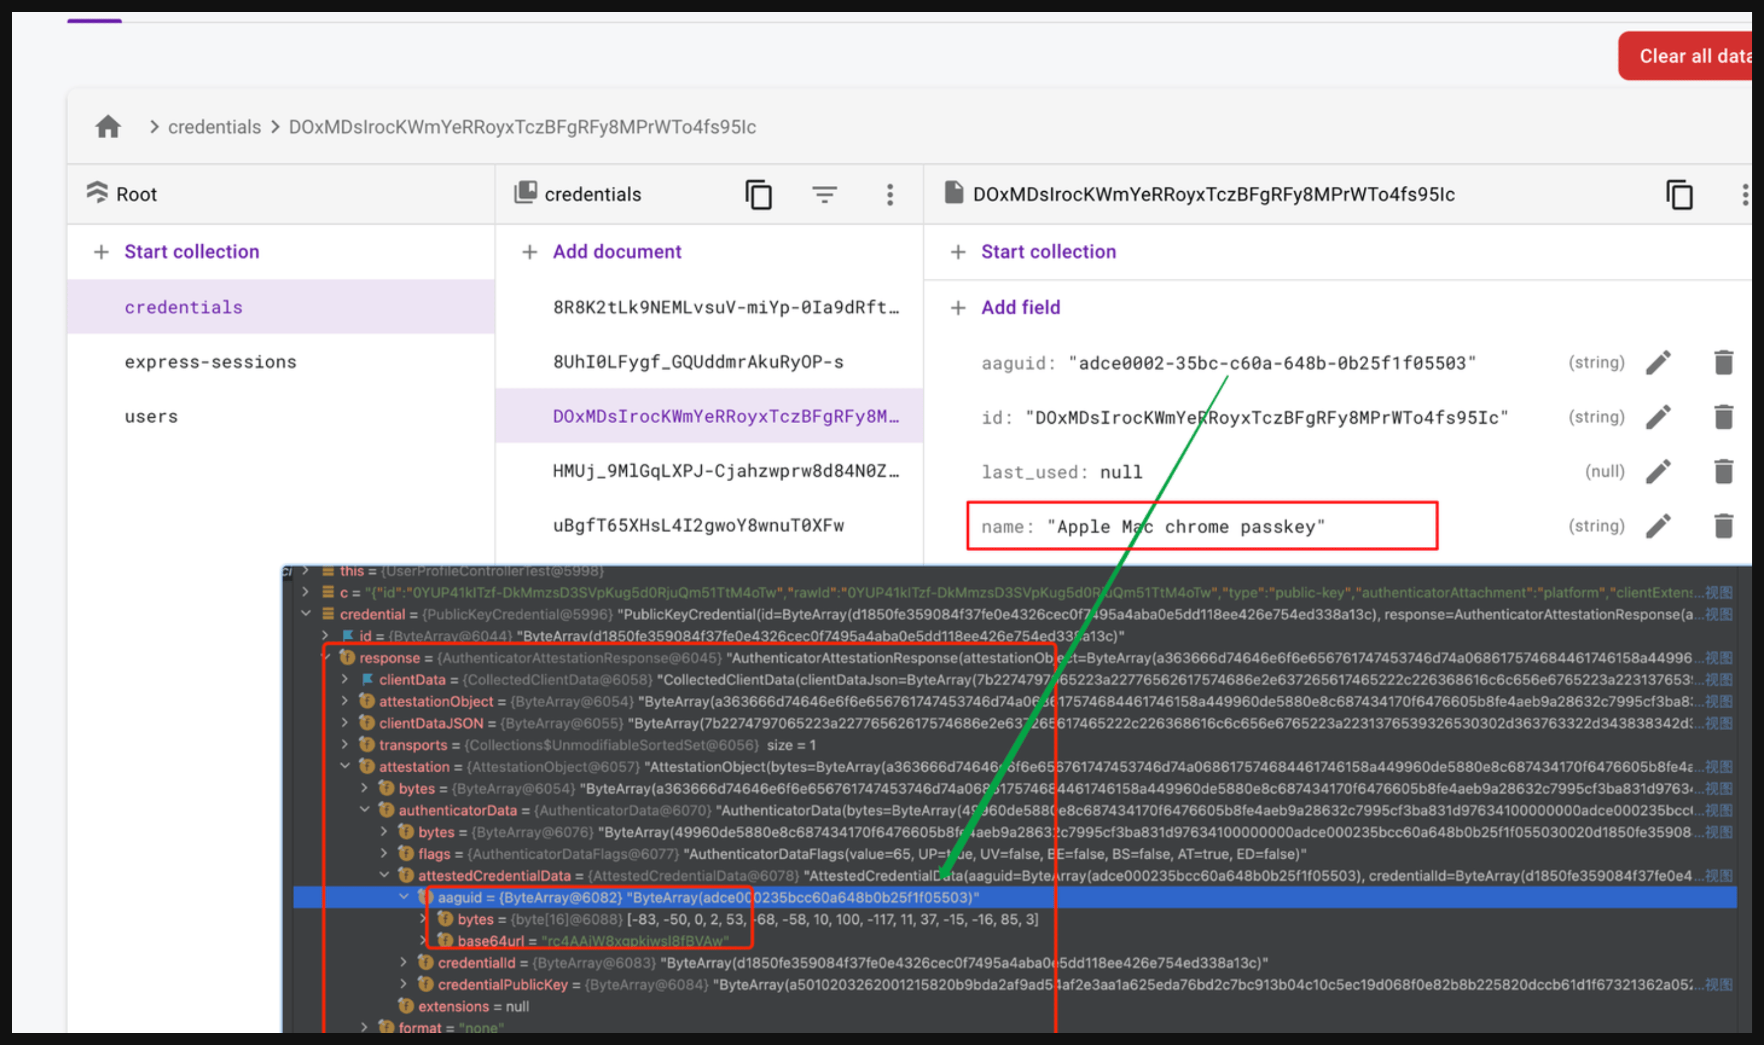This screenshot has width=1764, height=1045.
Task: Click the last_used null value
Action: [1121, 472]
